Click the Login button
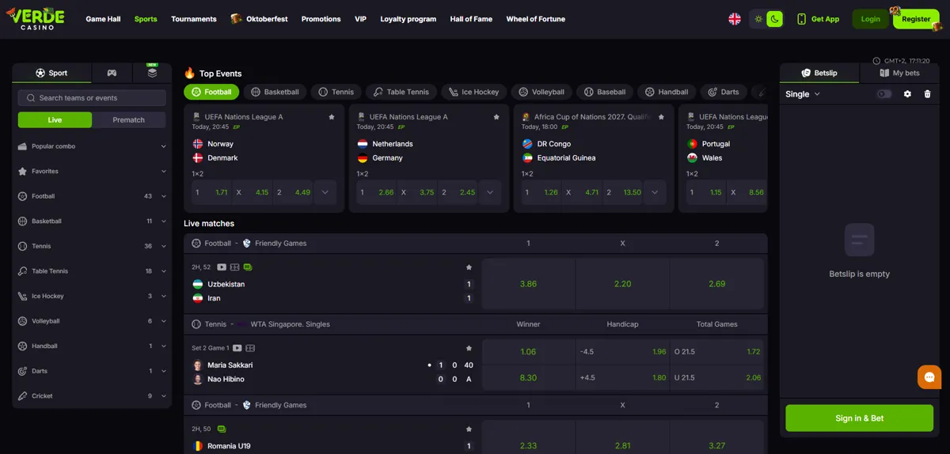 (871, 19)
